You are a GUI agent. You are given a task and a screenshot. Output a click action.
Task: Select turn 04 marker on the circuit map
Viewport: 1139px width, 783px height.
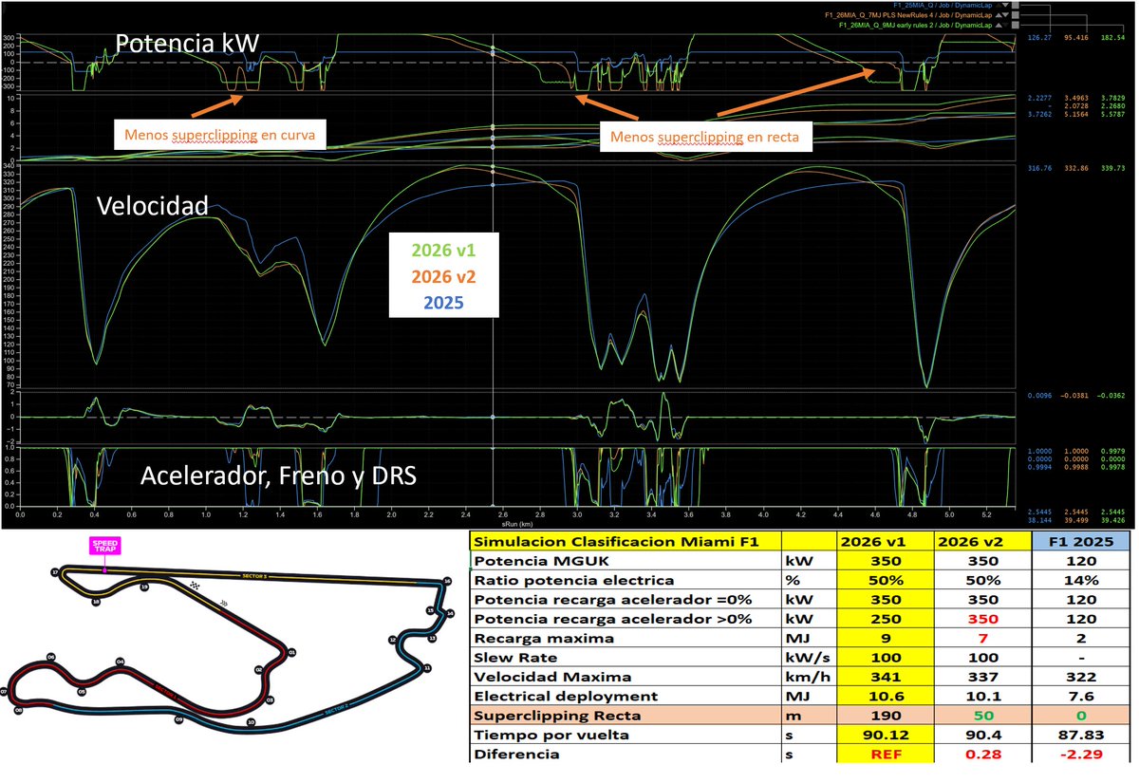click(120, 662)
